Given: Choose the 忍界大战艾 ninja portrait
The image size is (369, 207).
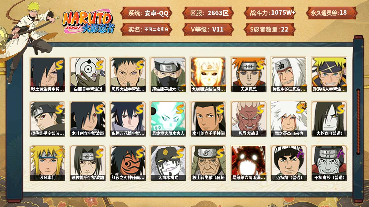Looking at the screenshot, I should pos(249,119).
